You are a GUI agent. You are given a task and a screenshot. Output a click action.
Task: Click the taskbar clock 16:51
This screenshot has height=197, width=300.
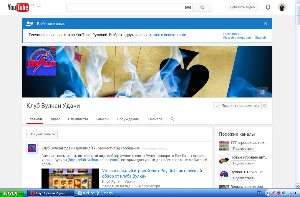pos(292,193)
